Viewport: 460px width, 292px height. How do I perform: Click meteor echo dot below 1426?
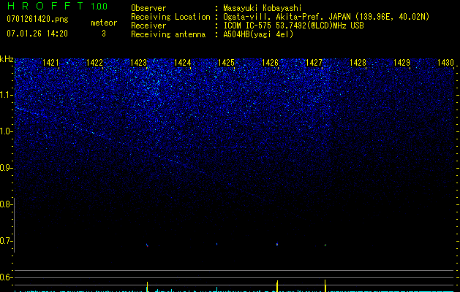pos(277,244)
